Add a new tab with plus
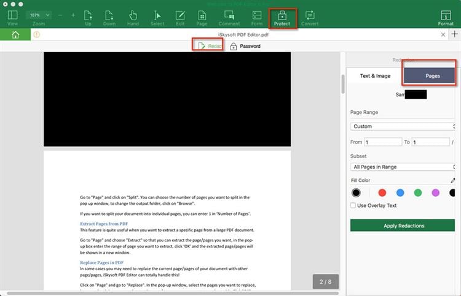Screen dimensions: 461x296 [454, 34]
